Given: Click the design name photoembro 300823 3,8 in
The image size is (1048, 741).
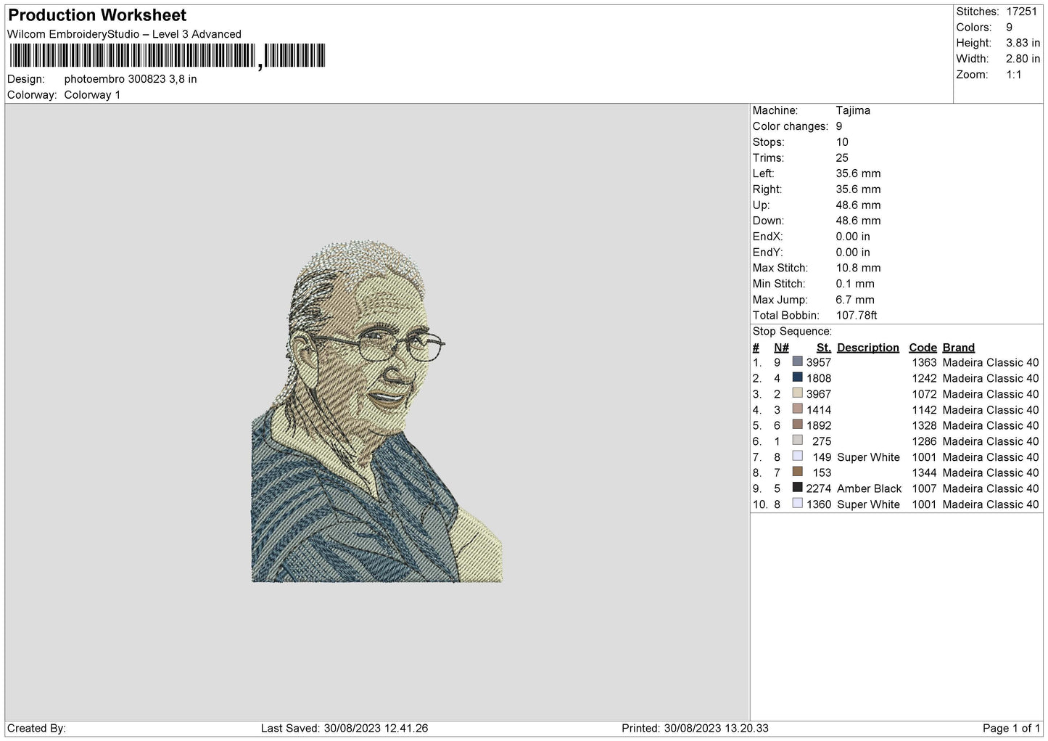Looking at the screenshot, I should (131, 79).
